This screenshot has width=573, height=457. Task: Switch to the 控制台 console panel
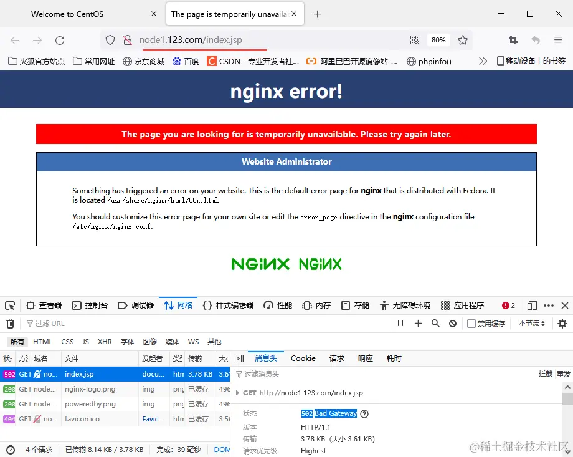90,305
